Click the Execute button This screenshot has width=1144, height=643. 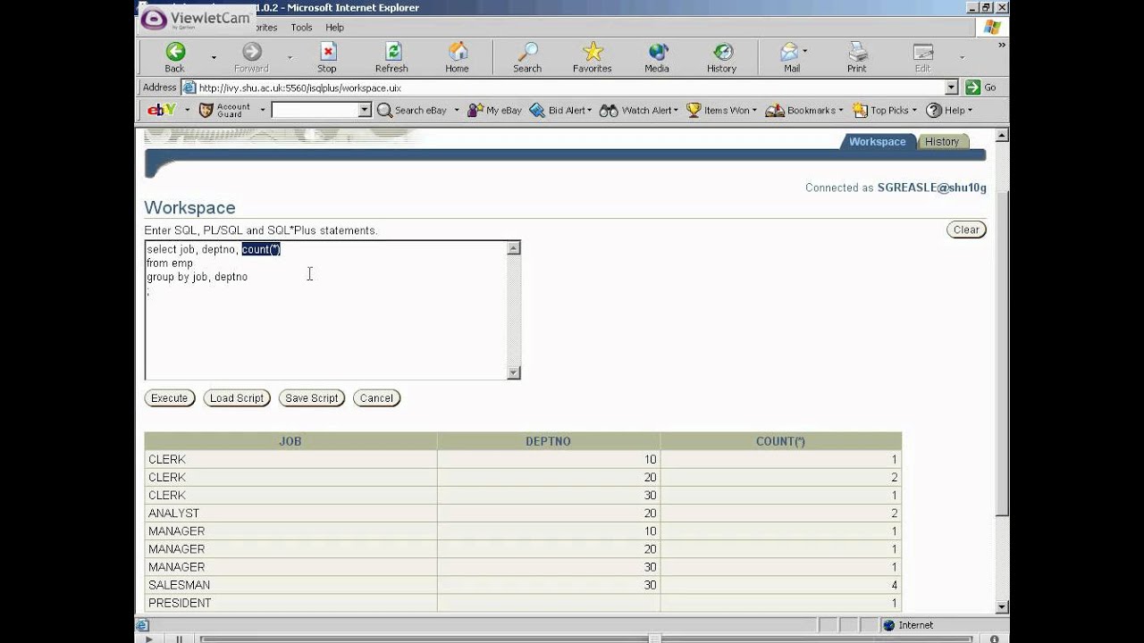(170, 398)
